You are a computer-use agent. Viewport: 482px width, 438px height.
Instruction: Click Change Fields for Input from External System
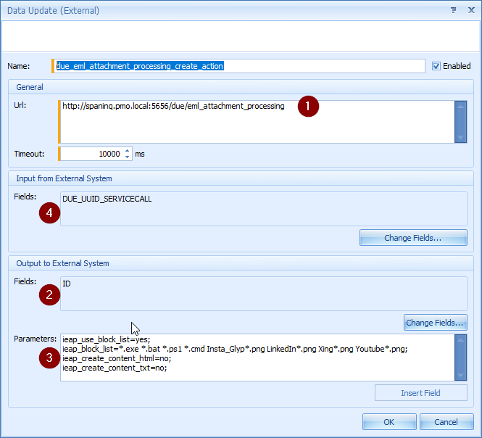click(x=413, y=238)
